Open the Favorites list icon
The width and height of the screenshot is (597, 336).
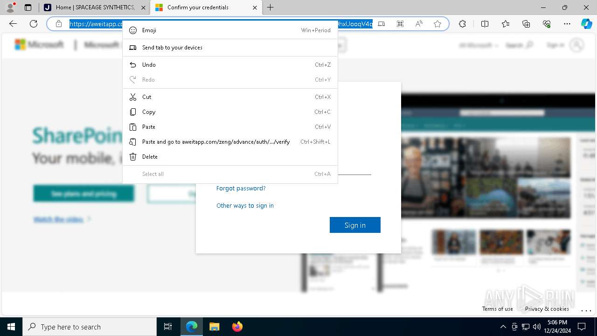(x=506, y=24)
